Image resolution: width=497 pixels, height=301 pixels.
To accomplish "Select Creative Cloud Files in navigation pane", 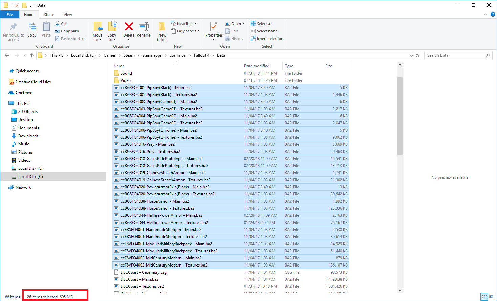I will pos(33,82).
